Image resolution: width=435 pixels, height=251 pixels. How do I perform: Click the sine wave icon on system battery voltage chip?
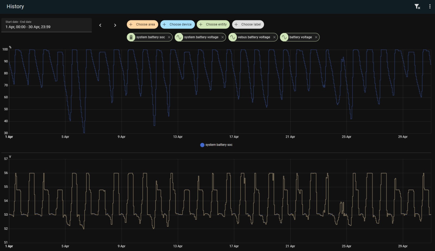(179, 37)
